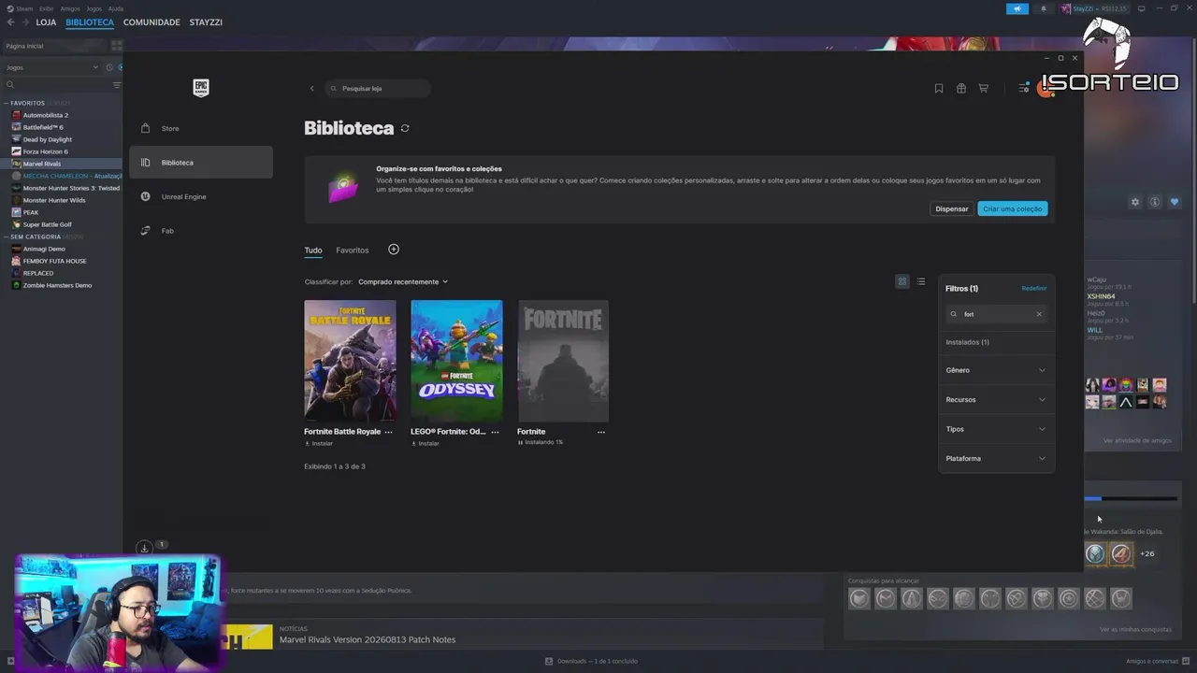
Task: Open Steam's LOJA tab
Action: tap(46, 22)
